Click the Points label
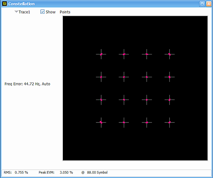Viewport: 213px width, 178px height. 65,12
